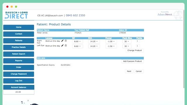Open the Patients sidebar menu
The height and width of the screenshot is (105, 187).
tap(19, 41)
